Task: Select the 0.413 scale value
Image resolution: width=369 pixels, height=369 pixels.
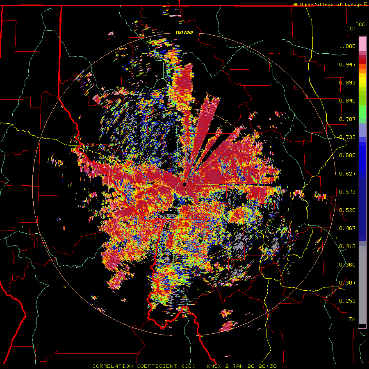Action: [x=347, y=246]
